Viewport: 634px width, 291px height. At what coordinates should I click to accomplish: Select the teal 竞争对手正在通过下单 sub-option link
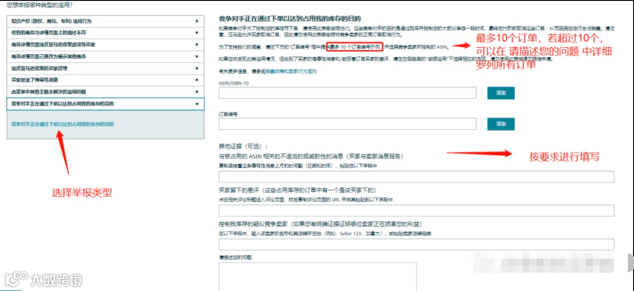point(62,124)
